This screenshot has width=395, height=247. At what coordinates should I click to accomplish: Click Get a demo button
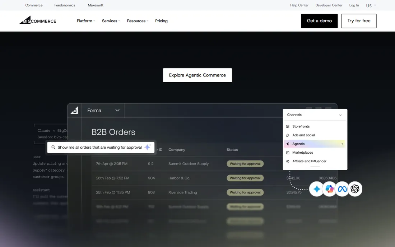[x=319, y=21]
